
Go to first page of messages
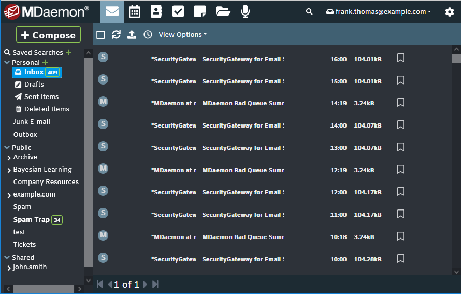coord(100,284)
